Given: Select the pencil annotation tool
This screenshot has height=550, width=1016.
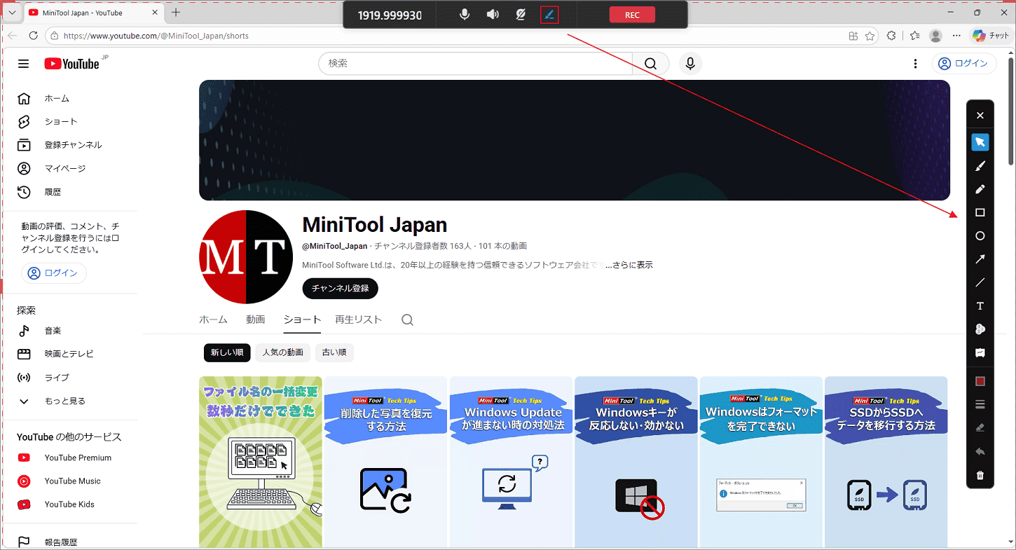Looking at the screenshot, I should coord(980,189).
